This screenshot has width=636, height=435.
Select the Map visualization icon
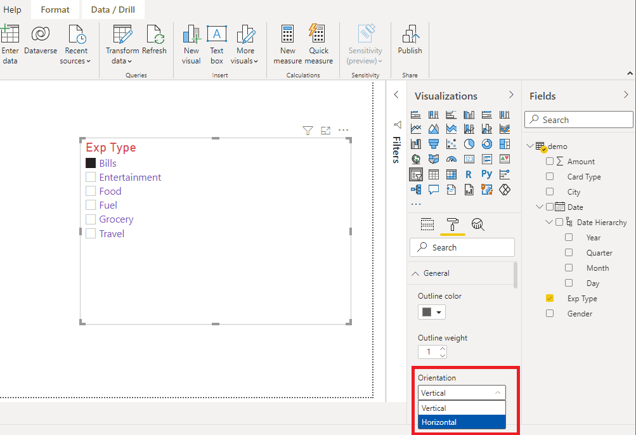point(416,159)
